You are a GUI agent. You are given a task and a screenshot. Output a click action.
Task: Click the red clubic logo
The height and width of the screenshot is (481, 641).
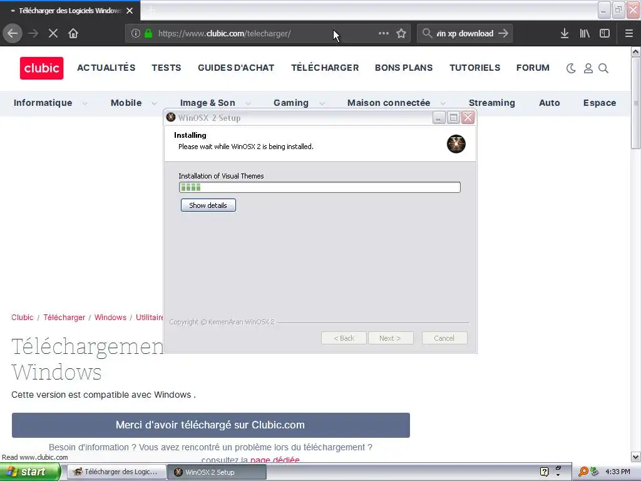pos(42,68)
